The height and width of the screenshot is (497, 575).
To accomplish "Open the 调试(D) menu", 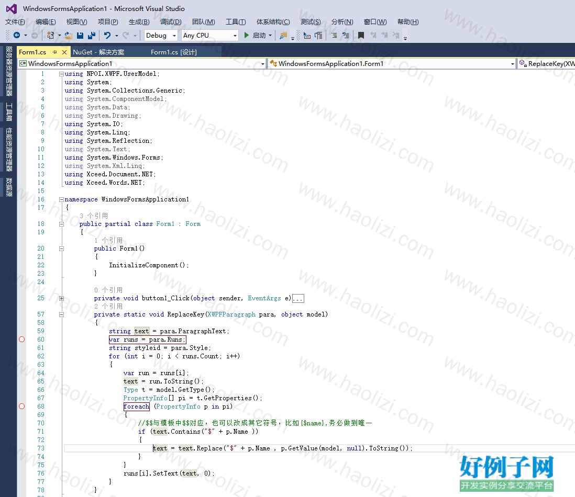I will click(x=171, y=21).
